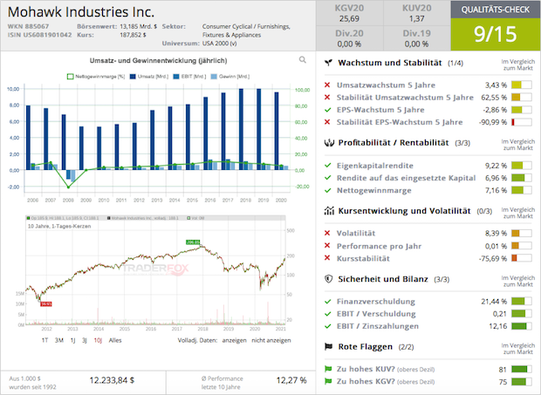Click the red X beside Kursstabilität

coord(327,258)
